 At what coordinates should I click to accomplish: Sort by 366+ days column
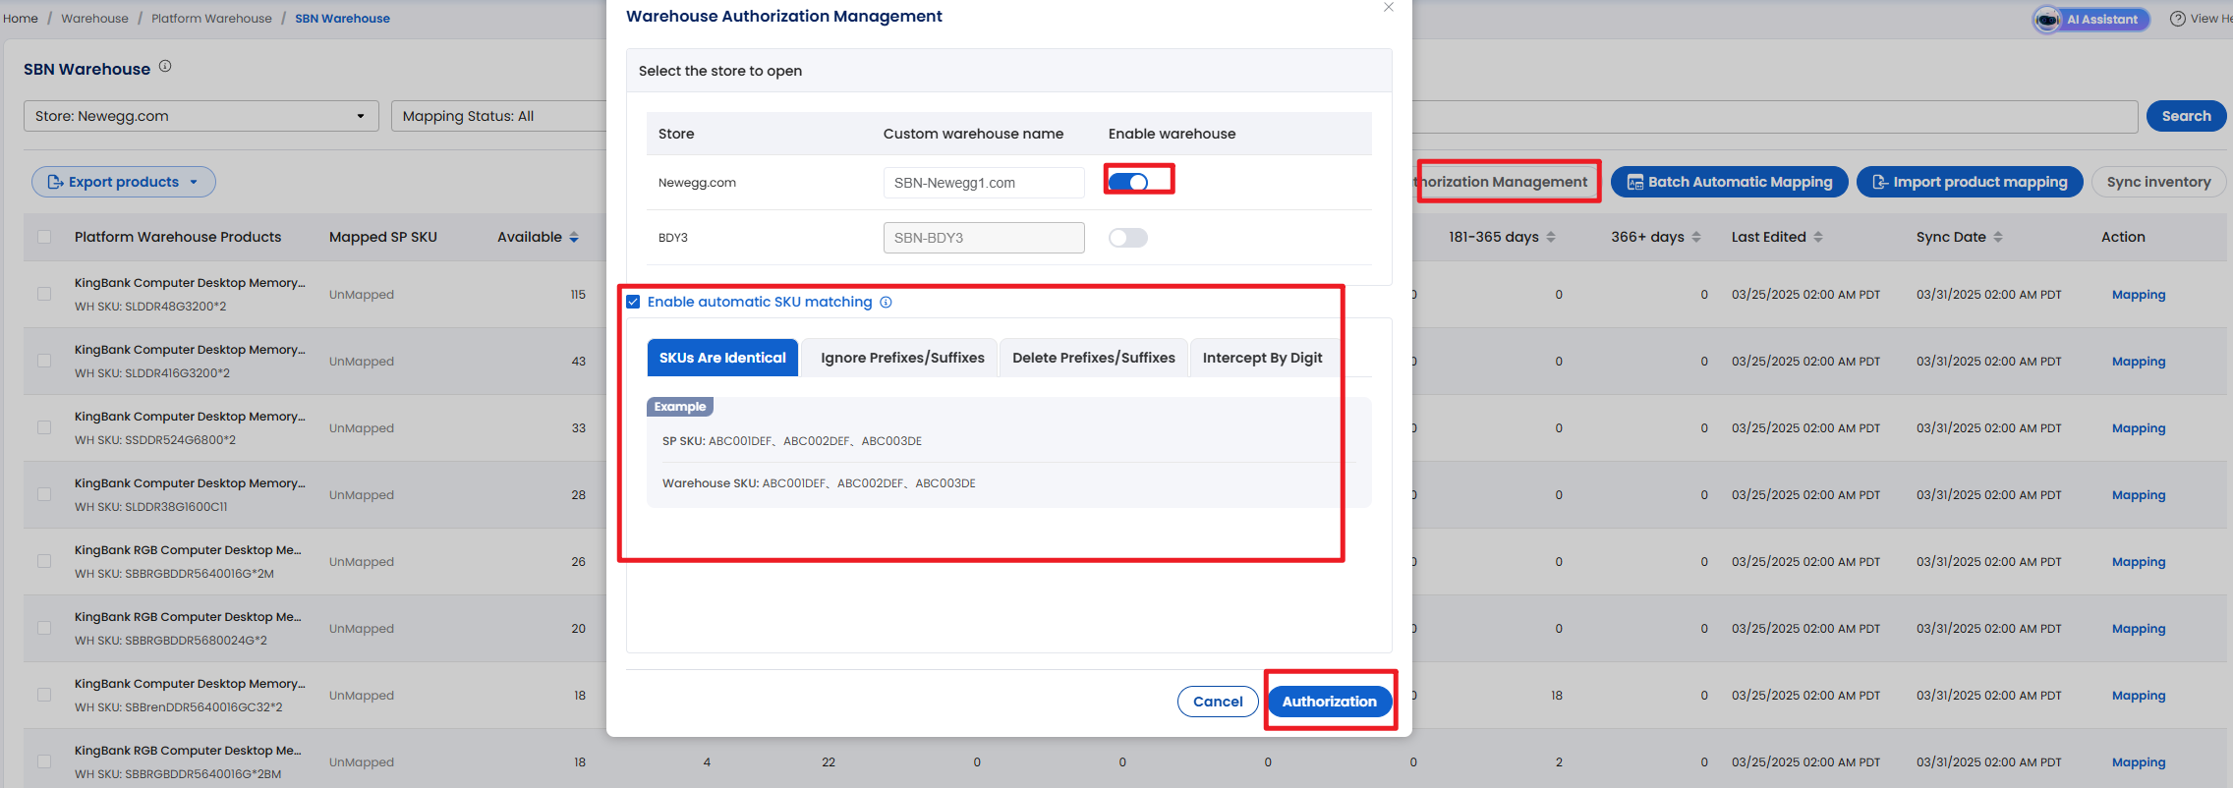coord(1696,237)
